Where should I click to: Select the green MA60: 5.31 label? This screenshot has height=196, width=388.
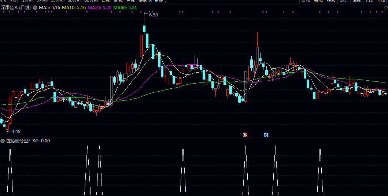pyautogui.click(x=125, y=8)
